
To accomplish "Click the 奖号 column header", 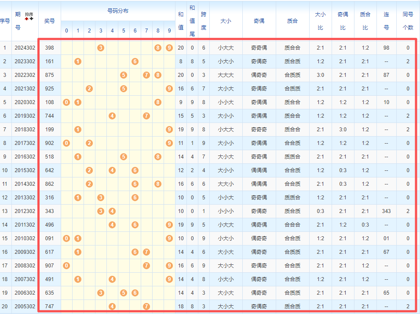I will pyautogui.click(x=50, y=21).
